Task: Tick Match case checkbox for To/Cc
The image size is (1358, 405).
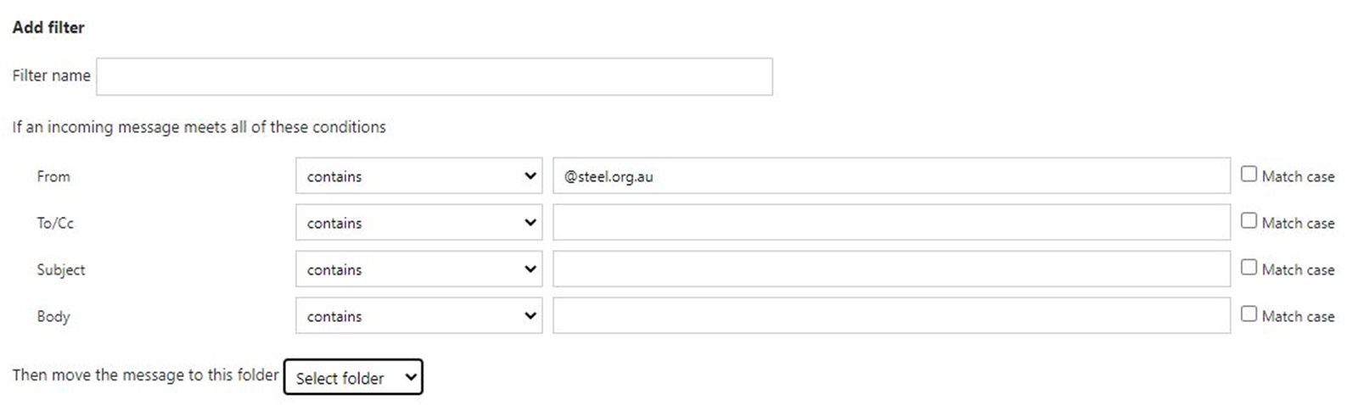Action: pos(1249,221)
